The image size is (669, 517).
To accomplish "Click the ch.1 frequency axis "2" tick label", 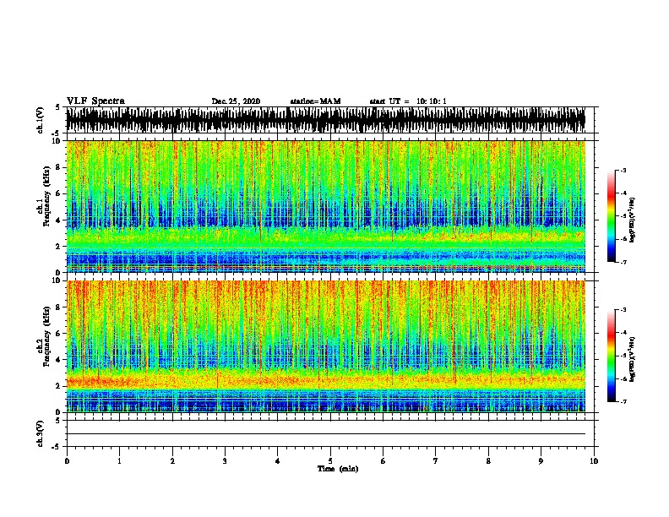I will (59, 247).
